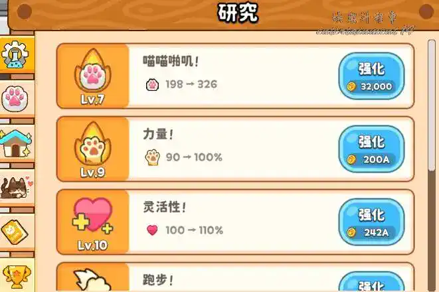Click the vertical scrollbar thumb on right
Image resolution: width=439 pixels, height=292 pixels.
[x=432, y=105]
